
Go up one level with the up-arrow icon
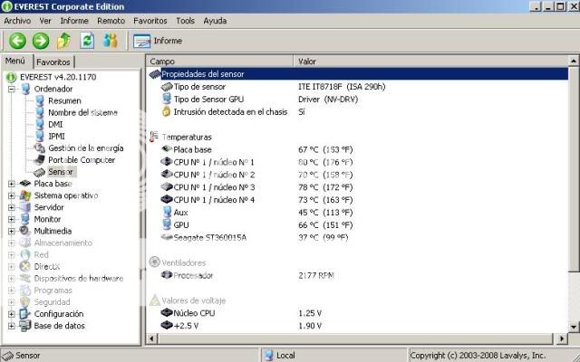pyautogui.click(x=63, y=41)
